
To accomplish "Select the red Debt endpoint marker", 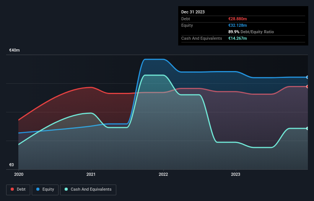I will point(307,87).
